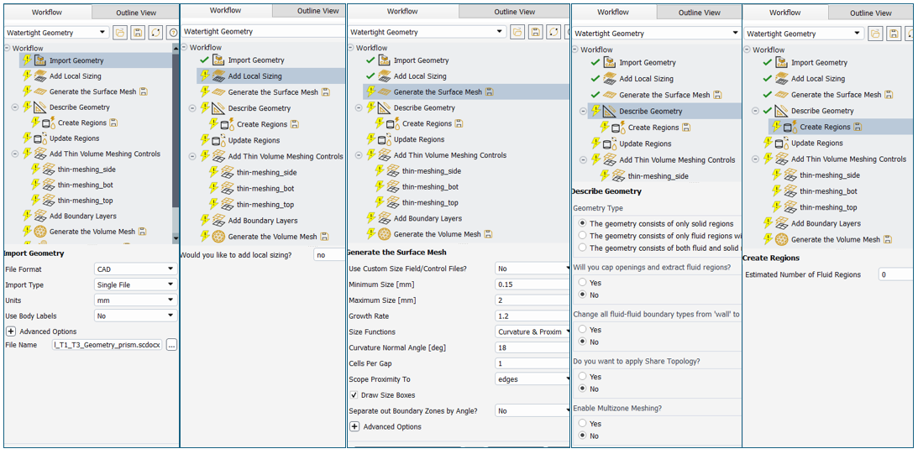Open Watertight Geometry dropdown in Create Regions panel
Viewport: 918px width, 454px height.
[x=805, y=34]
